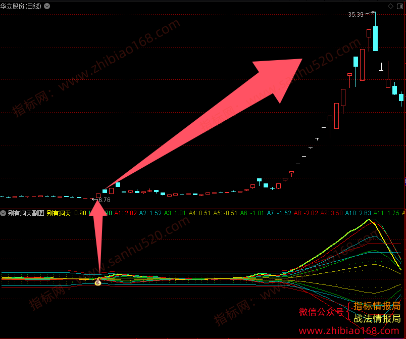406x339 pixels.
Task: Toggle the side panel icon at top right
Action: tap(400, 6)
